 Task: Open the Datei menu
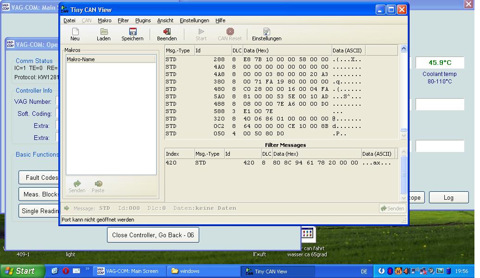coord(69,20)
